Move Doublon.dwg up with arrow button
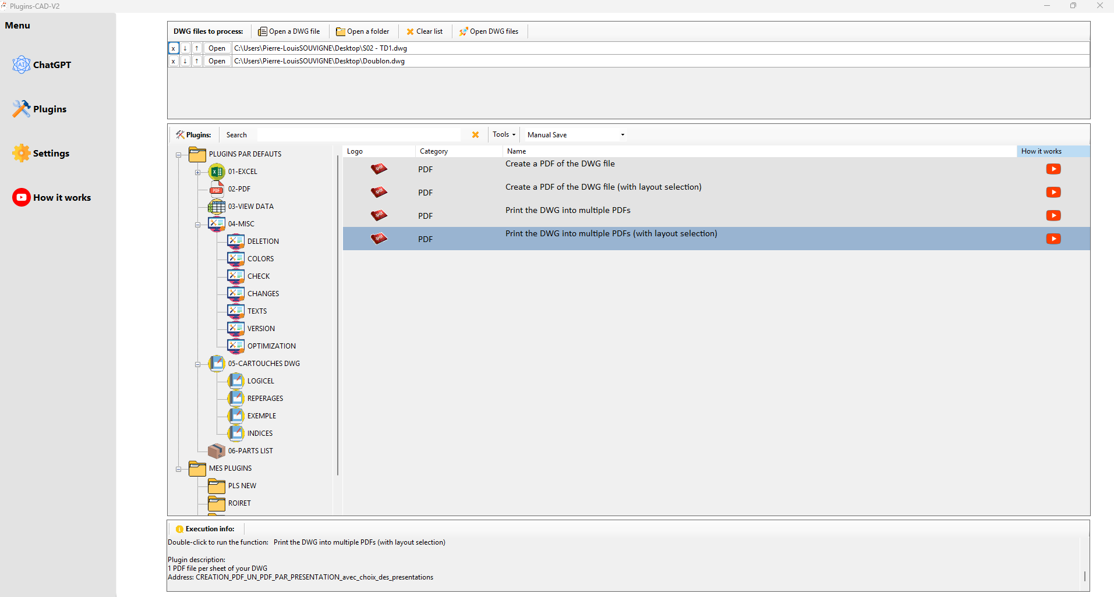The width and height of the screenshot is (1114, 597). 197,61
